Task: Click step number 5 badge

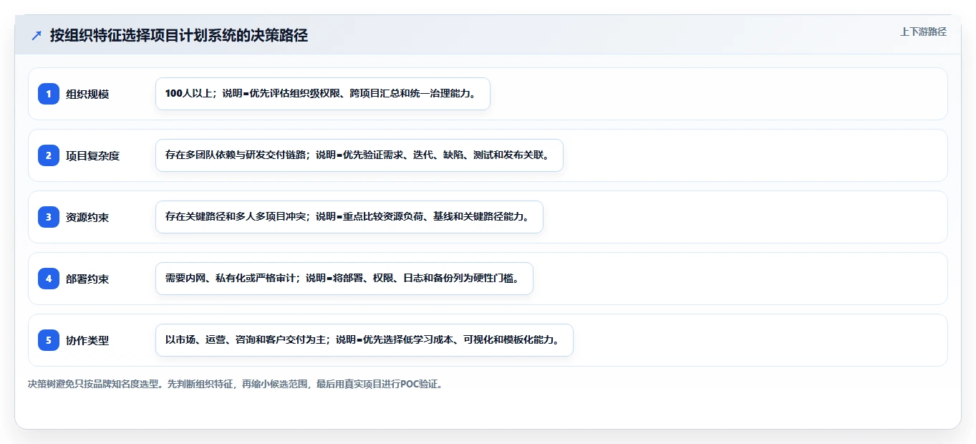Action: 49,340
